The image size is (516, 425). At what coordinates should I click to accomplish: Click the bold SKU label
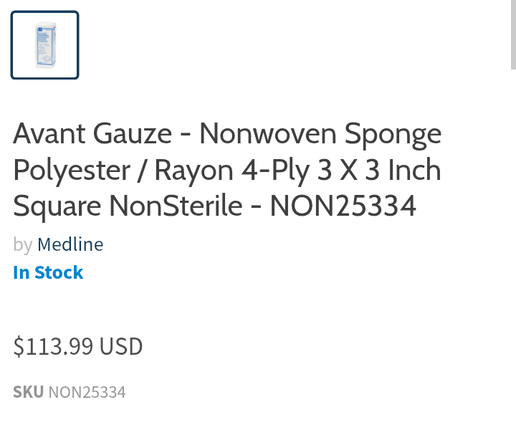pyautogui.click(x=28, y=393)
